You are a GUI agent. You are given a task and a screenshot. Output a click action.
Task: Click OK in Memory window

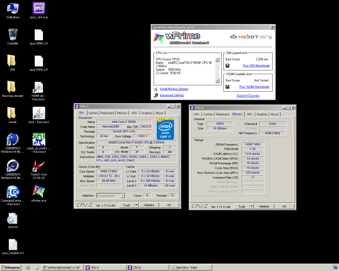[x=284, y=206]
